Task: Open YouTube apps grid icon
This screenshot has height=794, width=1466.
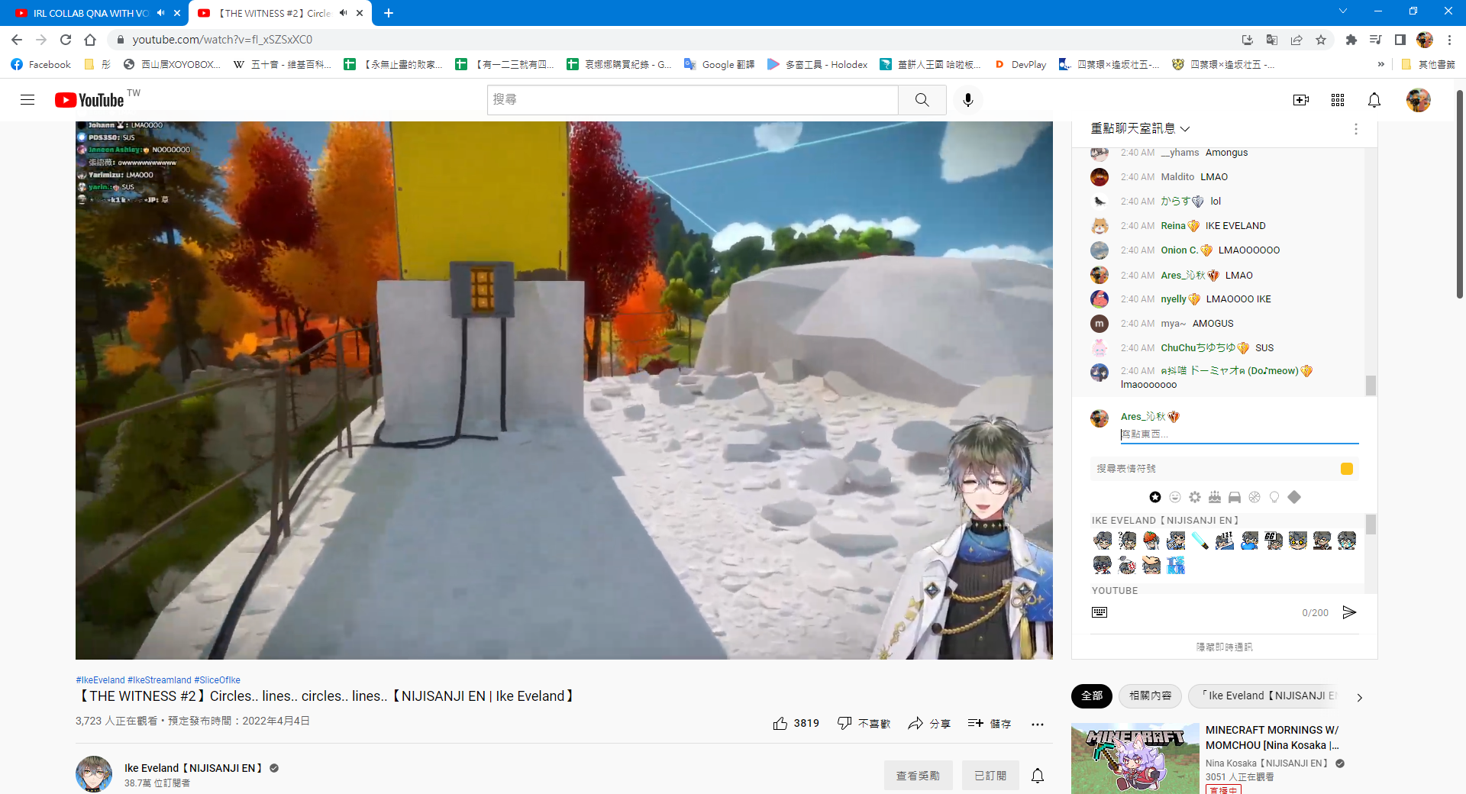Action: click(x=1338, y=100)
